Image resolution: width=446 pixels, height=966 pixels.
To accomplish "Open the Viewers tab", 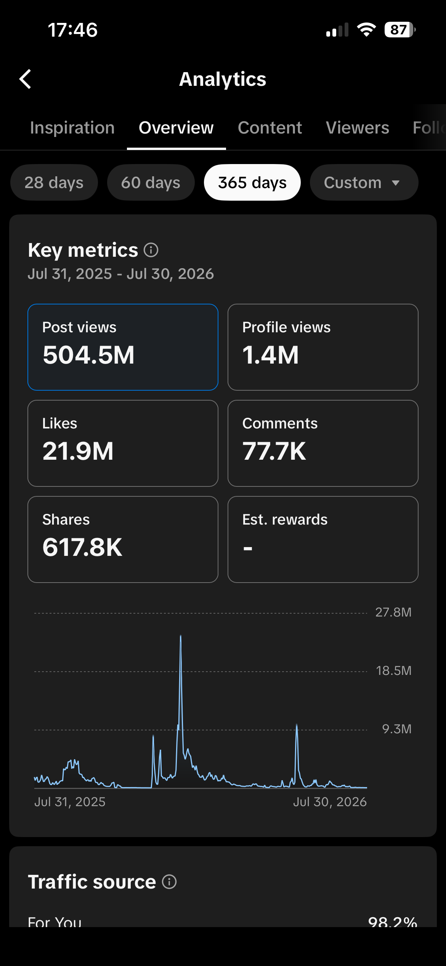I will point(358,127).
